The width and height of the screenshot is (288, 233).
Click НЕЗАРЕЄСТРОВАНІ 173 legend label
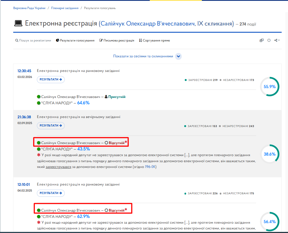tap(237, 80)
